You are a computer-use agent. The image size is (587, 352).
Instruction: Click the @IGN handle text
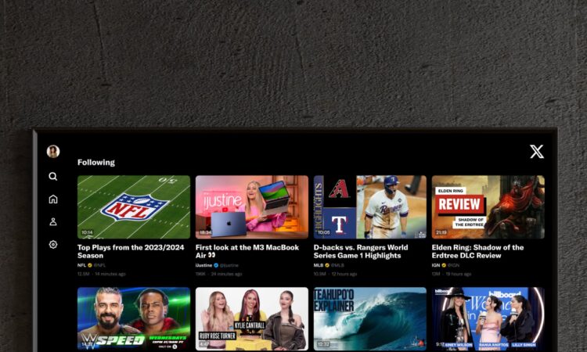point(454,265)
